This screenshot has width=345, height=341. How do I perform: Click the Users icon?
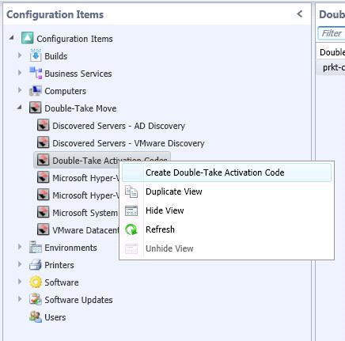point(36,316)
